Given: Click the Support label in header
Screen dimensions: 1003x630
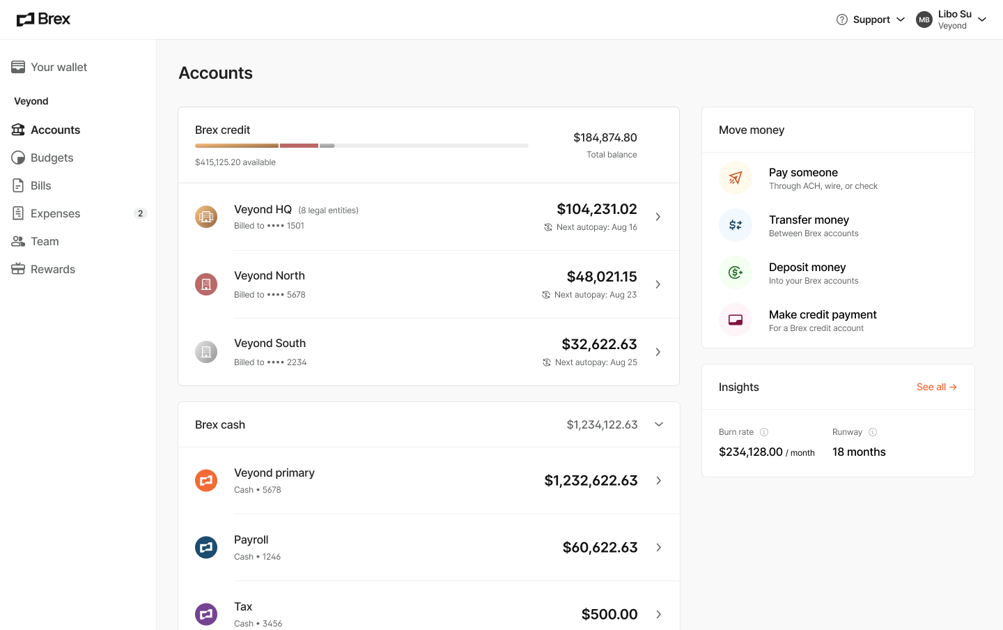Looking at the screenshot, I should point(871,20).
